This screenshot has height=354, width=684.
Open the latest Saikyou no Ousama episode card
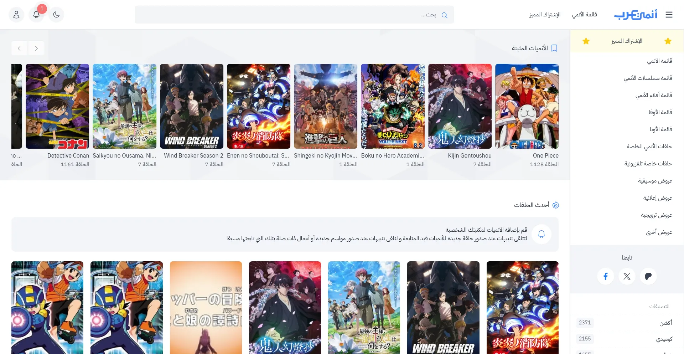coord(364,308)
